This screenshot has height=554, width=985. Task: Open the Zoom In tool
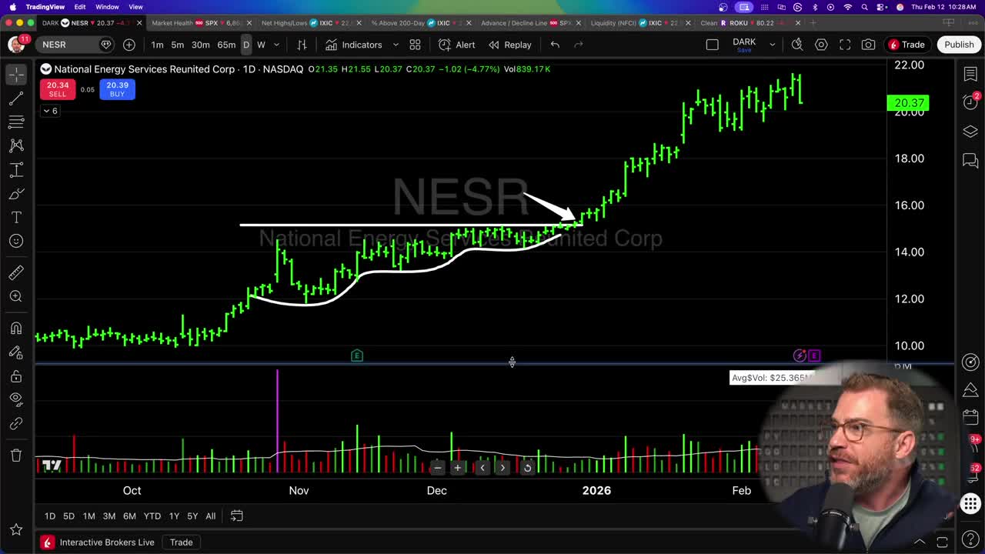16,296
